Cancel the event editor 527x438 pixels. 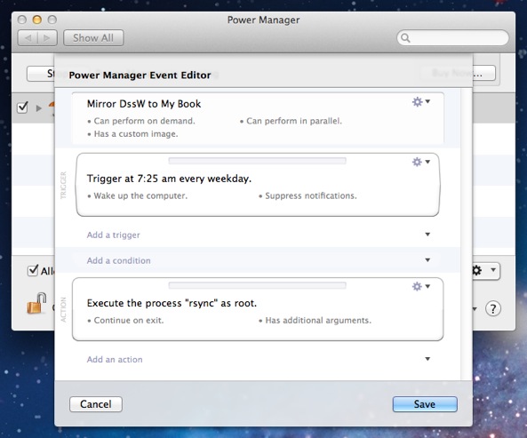pos(96,404)
